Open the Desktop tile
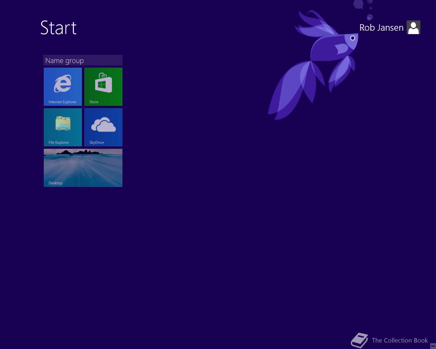Image resolution: width=436 pixels, height=349 pixels. pyautogui.click(x=83, y=168)
